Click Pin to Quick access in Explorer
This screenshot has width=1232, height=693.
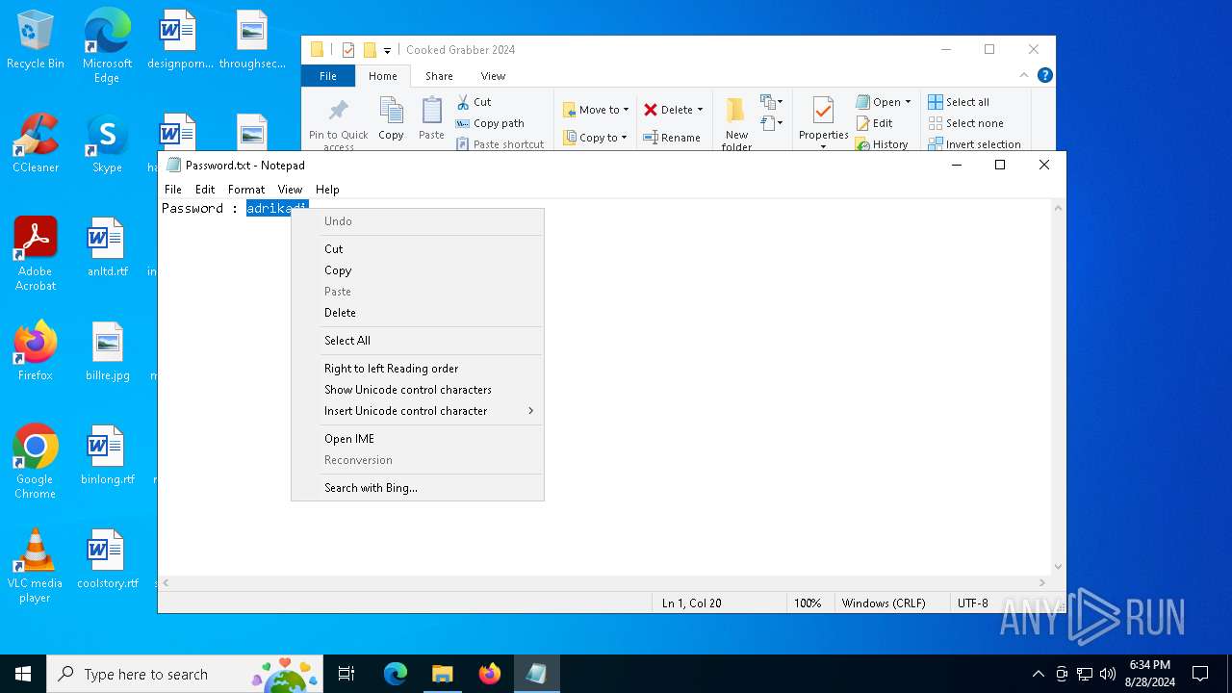point(339,123)
